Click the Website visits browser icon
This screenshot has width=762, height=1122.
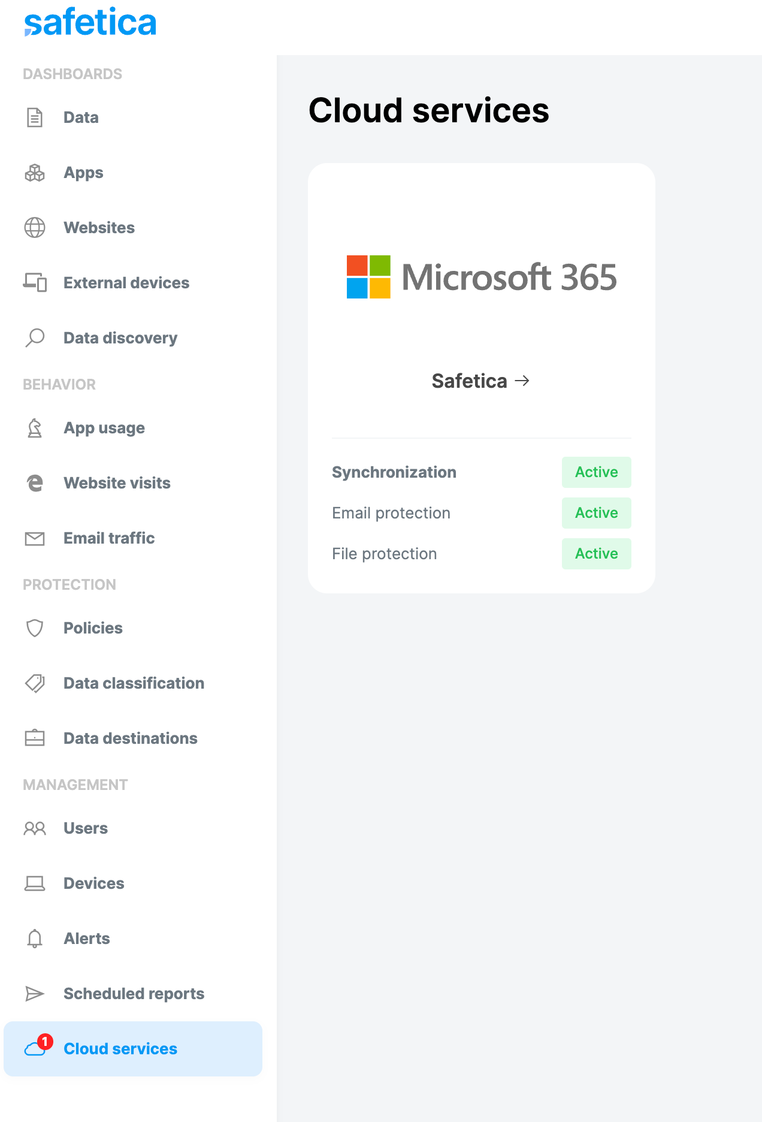tap(35, 483)
